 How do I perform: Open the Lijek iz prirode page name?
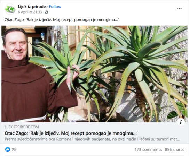click(x=32, y=7)
